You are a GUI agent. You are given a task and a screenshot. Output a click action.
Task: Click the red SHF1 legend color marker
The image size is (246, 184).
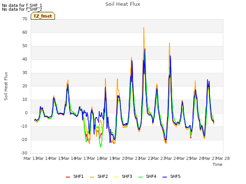[68, 177]
